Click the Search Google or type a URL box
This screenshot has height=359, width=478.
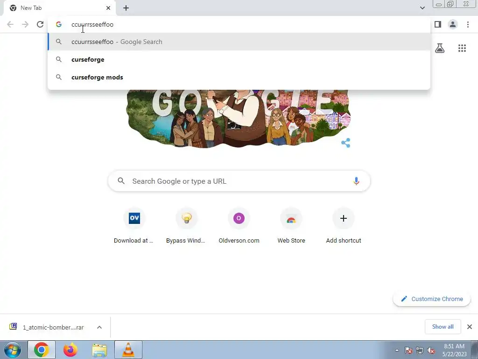(239, 181)
